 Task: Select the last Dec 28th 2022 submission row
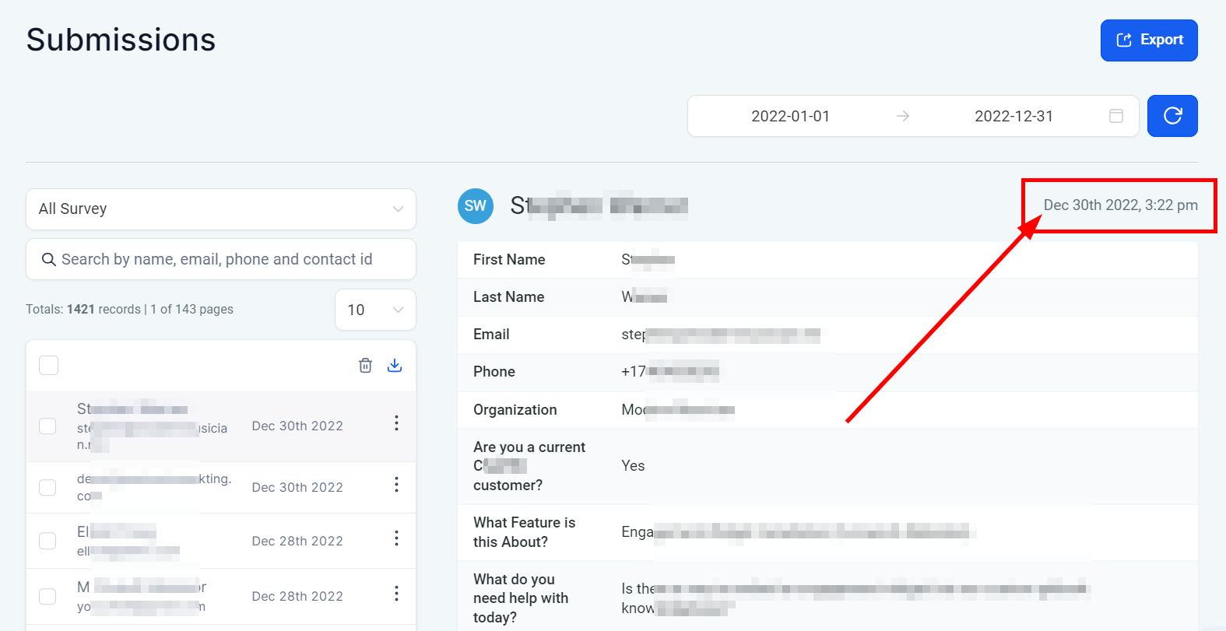(x=297, y=597)
